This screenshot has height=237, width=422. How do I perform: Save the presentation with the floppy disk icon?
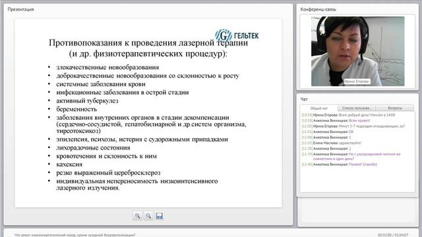tap(159, 216)
